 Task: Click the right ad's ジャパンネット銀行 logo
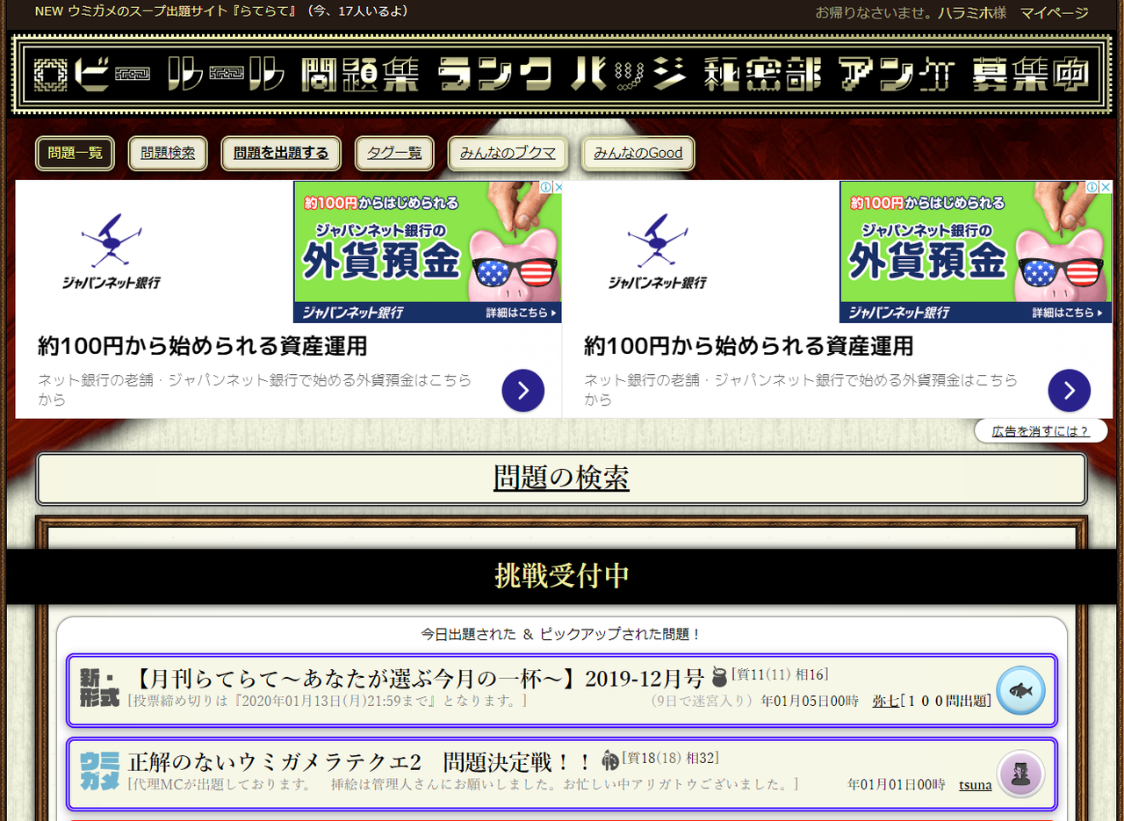pos(658,251)
